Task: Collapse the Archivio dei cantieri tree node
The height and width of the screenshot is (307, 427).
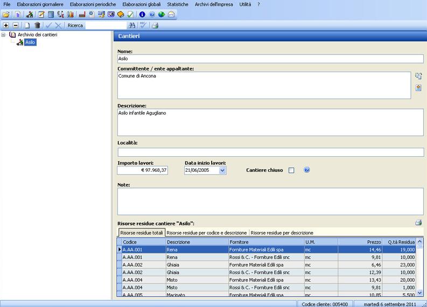Action: pos(4,34)
